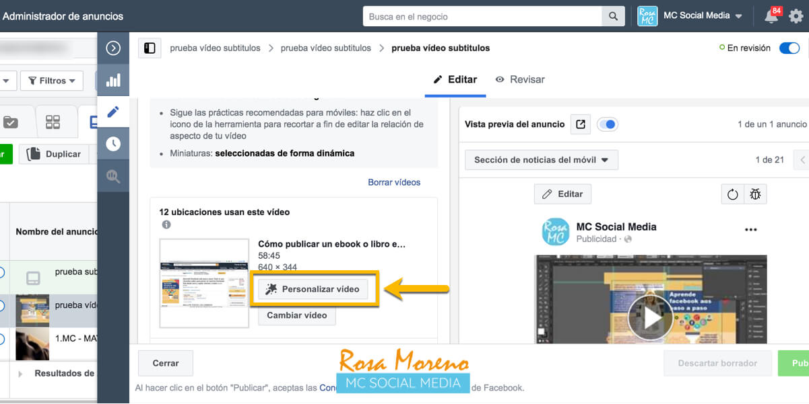Click the Personalizar vídeo button
Viewport: 809px width, 404px height.
point(313,290)
